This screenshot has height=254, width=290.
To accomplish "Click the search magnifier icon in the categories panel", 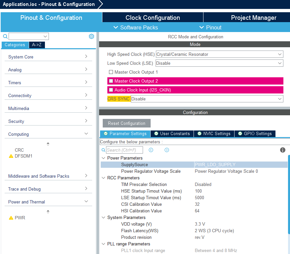I will point(5,36).
